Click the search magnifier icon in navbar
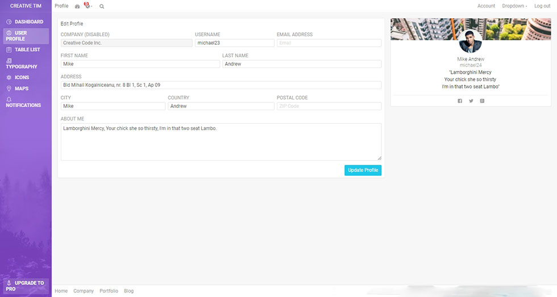Screen dimensions: 557x297 [102, 6]
